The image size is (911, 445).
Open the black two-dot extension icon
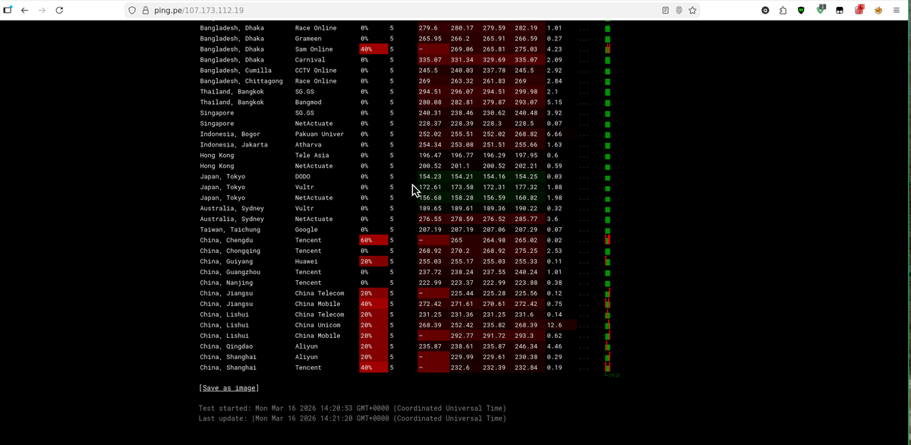click(x=840, y=11)
